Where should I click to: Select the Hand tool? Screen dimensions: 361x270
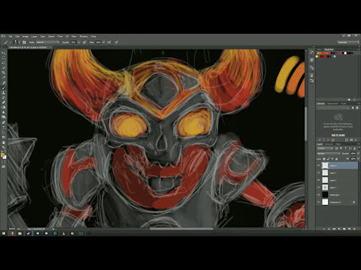(4, 142)
